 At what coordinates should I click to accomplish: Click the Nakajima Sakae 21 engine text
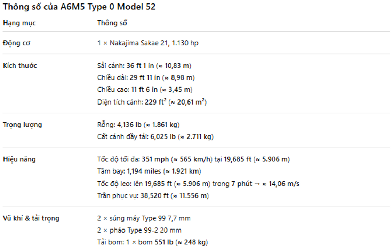coord(148,43)
